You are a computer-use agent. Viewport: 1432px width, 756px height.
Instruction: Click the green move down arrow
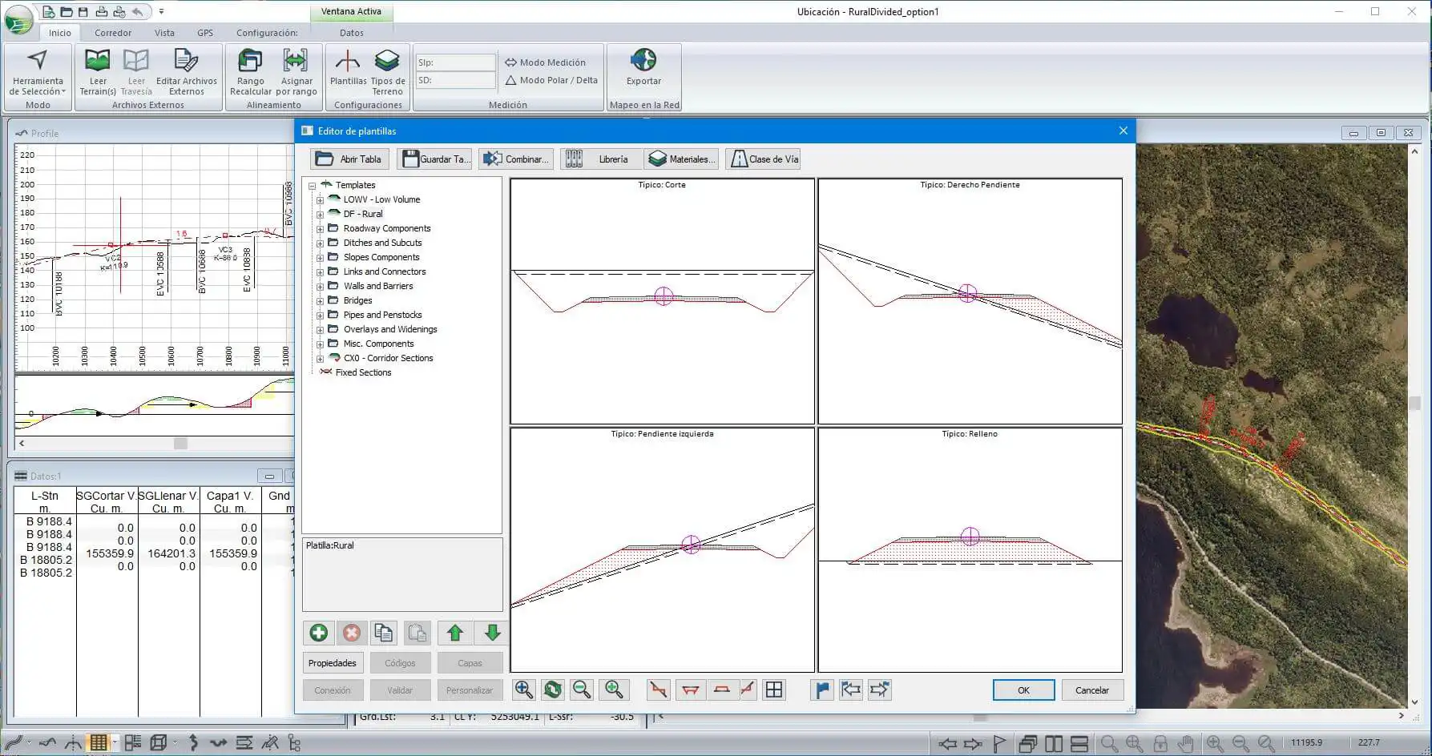(x=492, y=633)
